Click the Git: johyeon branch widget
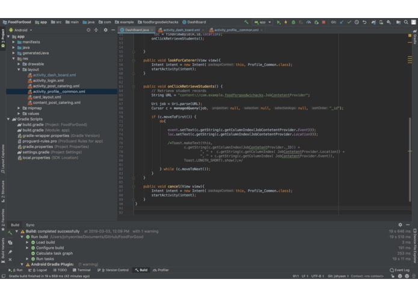Image resolution: width=418 pixels, height=297 pixels. pos(338,276)
